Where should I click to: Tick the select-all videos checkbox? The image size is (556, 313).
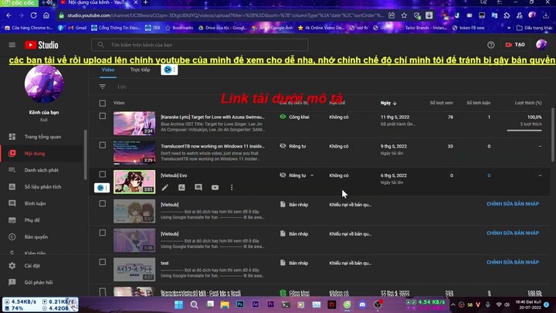coord(103,103)
